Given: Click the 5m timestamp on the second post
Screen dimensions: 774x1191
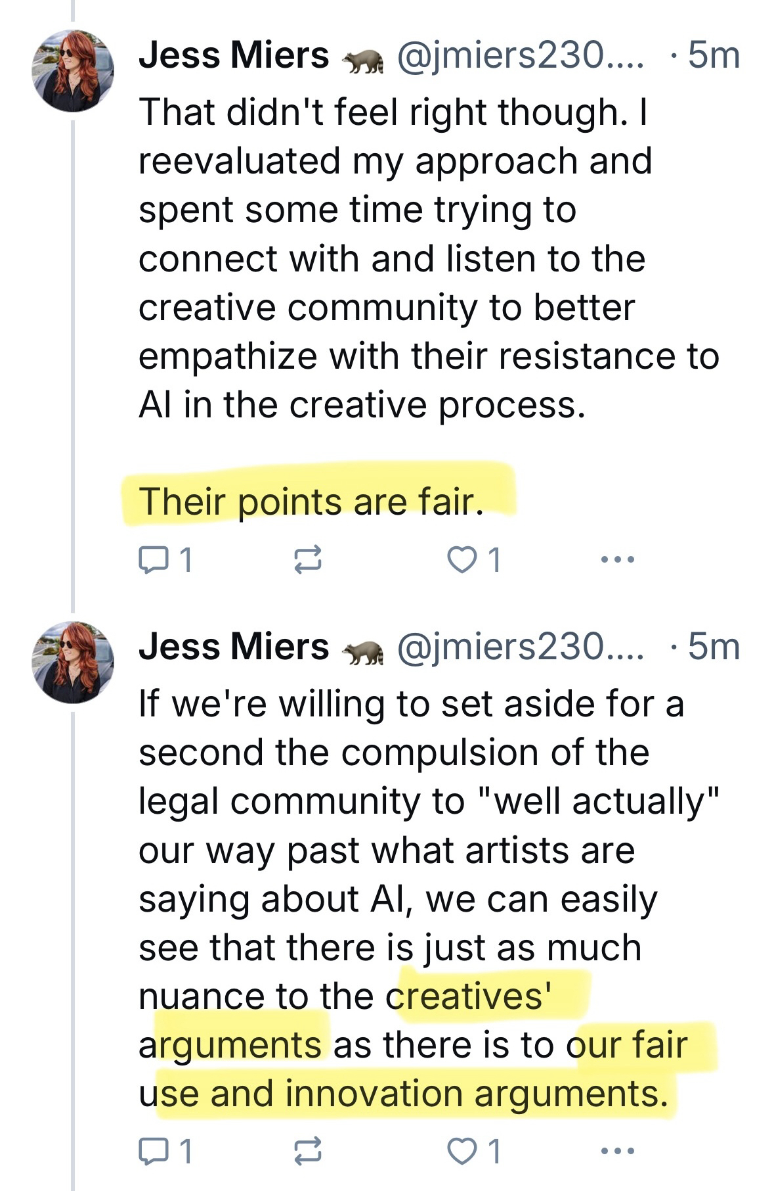Looking at the screenshot, I should 713,647.
